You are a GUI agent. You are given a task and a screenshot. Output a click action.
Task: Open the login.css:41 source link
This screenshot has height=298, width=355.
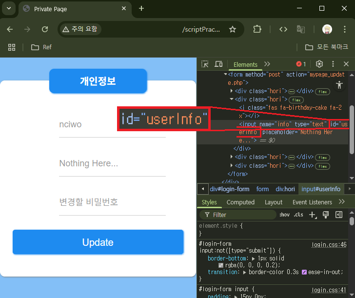[329, 290]
